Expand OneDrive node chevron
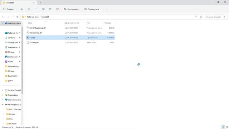 pos(3,23)
